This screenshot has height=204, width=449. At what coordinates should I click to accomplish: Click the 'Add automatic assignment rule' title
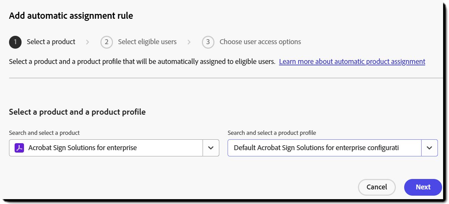(x=71, y=16)
